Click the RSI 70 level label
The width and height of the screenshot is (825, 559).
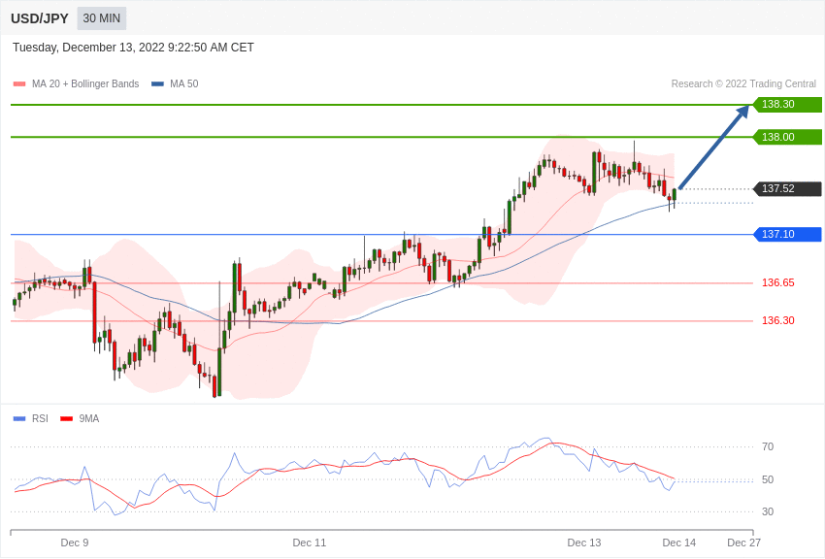[768, 446]
